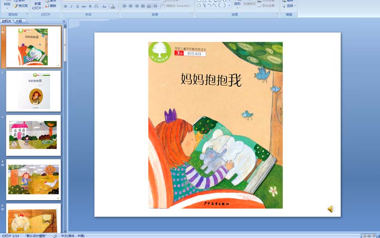
Task: Select the arc shape in shapes gallery
Action: point(209,5)
